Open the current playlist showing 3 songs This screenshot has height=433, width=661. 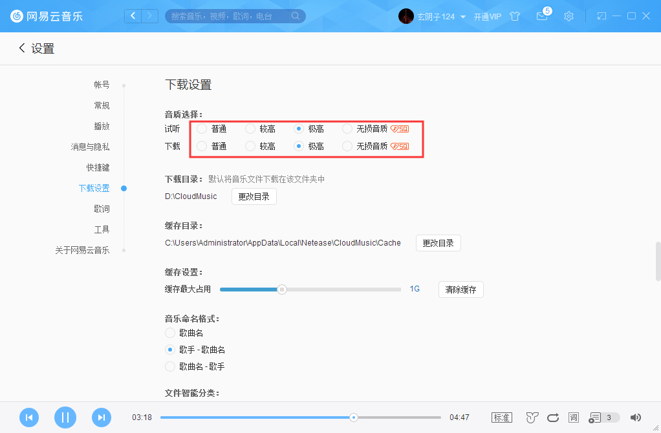[598, 417]
